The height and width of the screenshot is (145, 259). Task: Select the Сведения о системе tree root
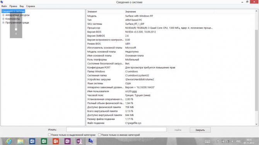click(13, 11)
